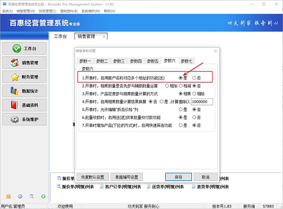Viewport: 283px width, 209px height.
Task: Click the clock icon at sidebar bottom
Action: point(20,196)
